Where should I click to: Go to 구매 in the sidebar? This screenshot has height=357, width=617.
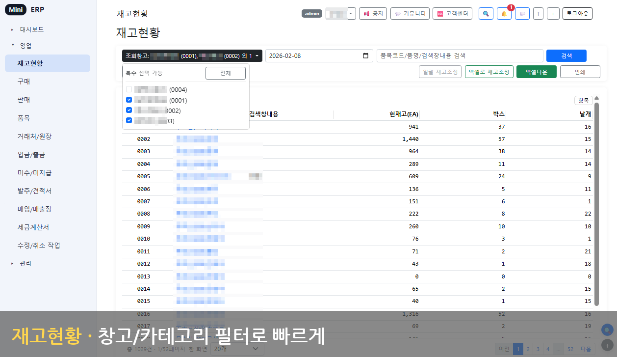48,82
